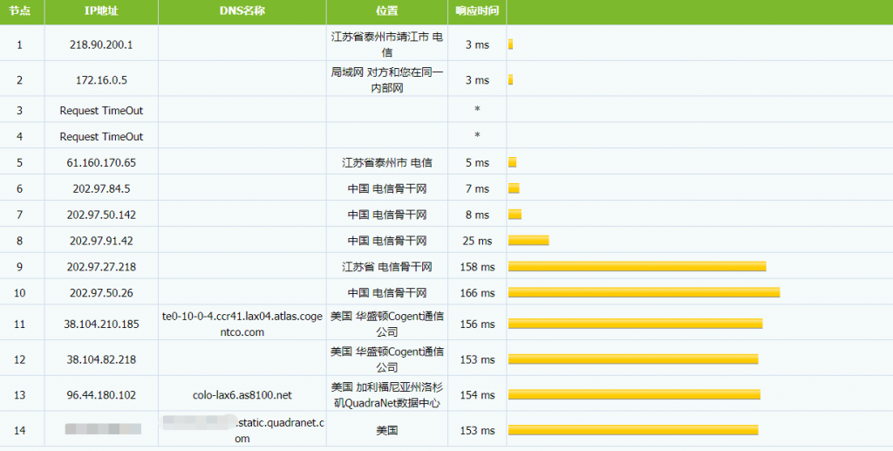Click response time 8 ms

pos(477,215)
